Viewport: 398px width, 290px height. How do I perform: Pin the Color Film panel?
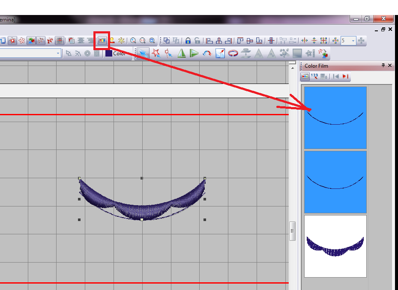click(383, 65)
